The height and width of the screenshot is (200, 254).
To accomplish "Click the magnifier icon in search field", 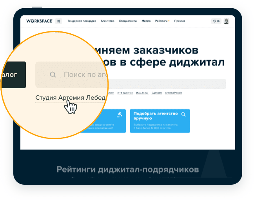I will point(53,75).
